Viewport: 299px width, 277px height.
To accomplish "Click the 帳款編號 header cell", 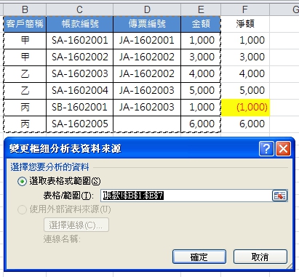I will 79,24.
